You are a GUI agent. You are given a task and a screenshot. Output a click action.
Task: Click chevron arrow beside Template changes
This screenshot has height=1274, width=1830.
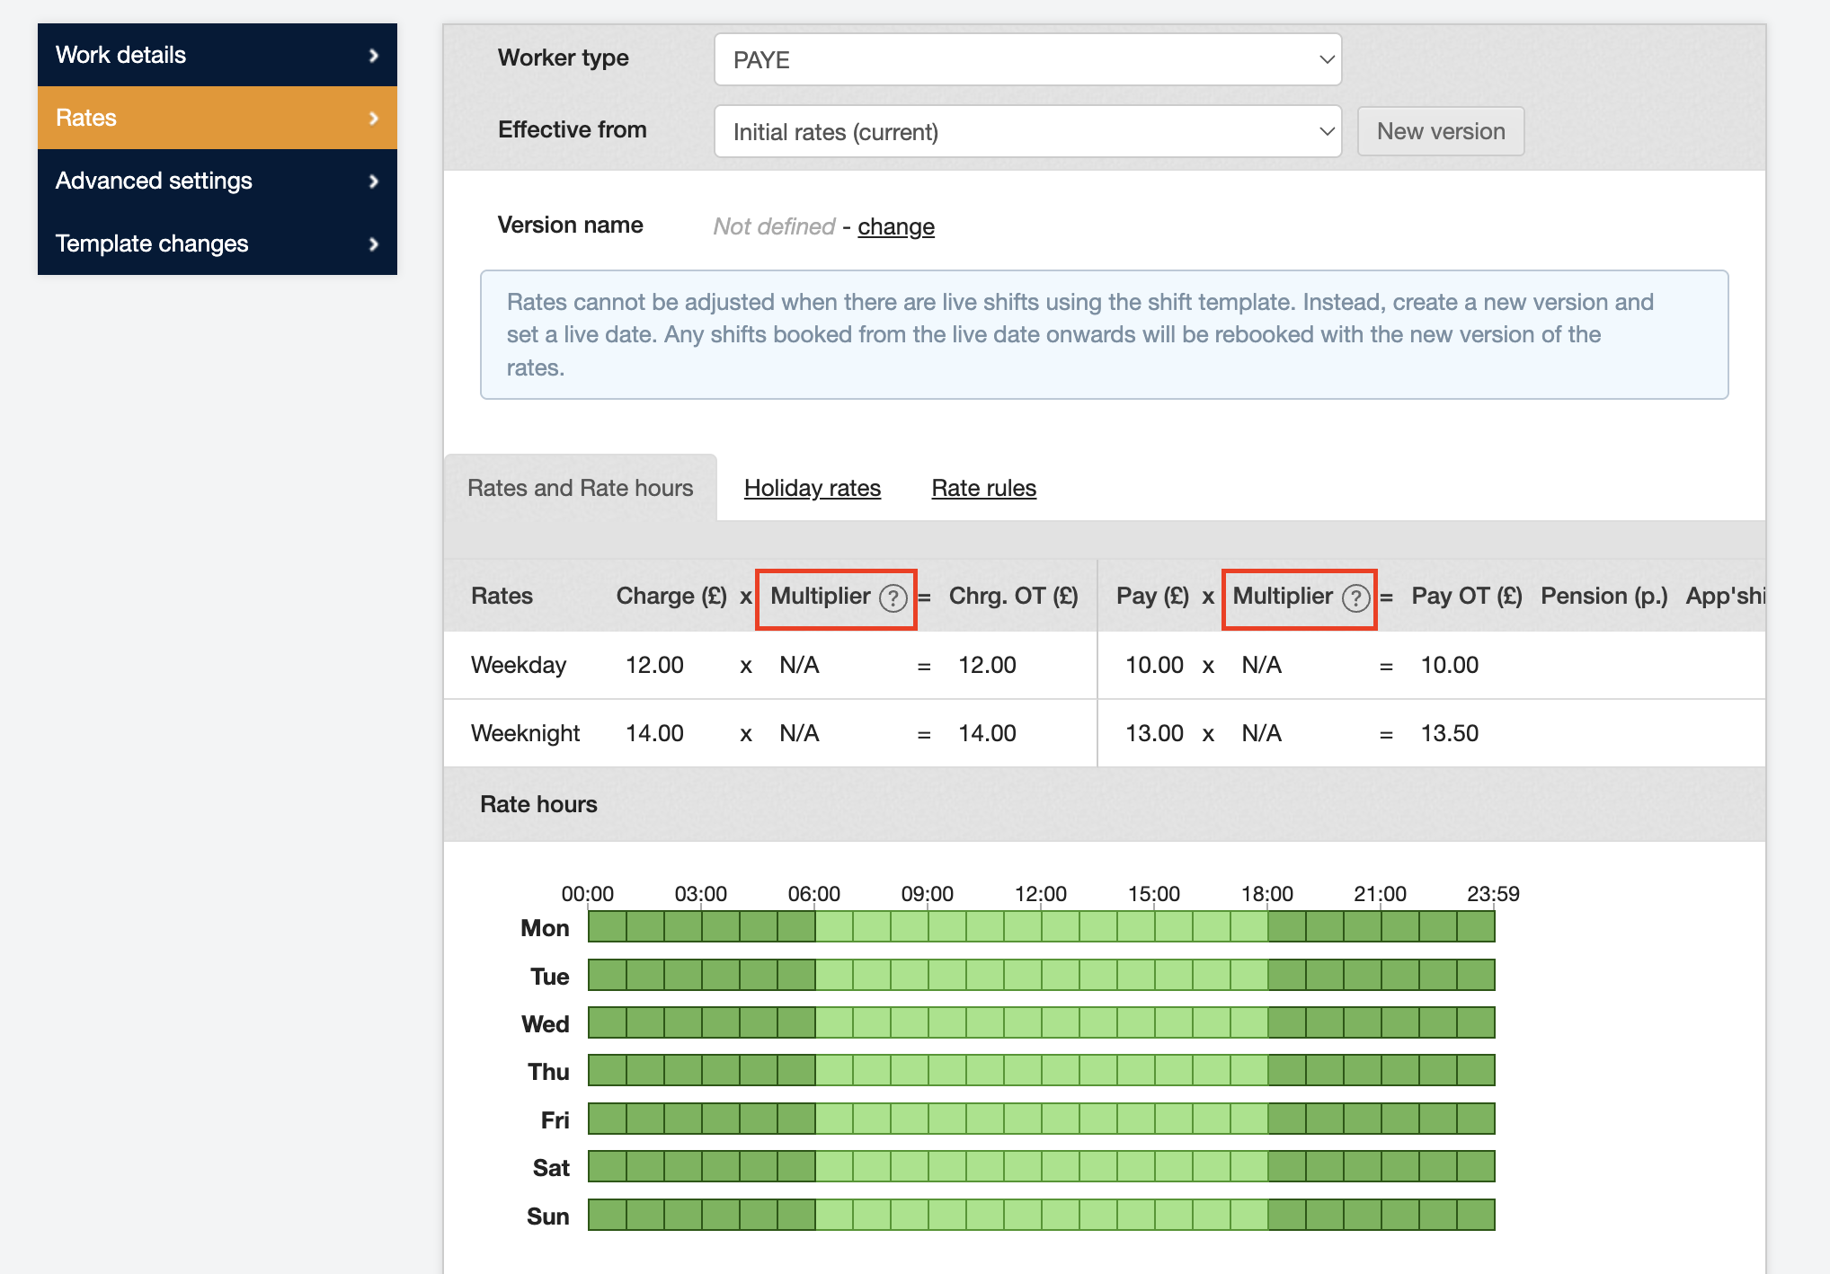(374, 244)
